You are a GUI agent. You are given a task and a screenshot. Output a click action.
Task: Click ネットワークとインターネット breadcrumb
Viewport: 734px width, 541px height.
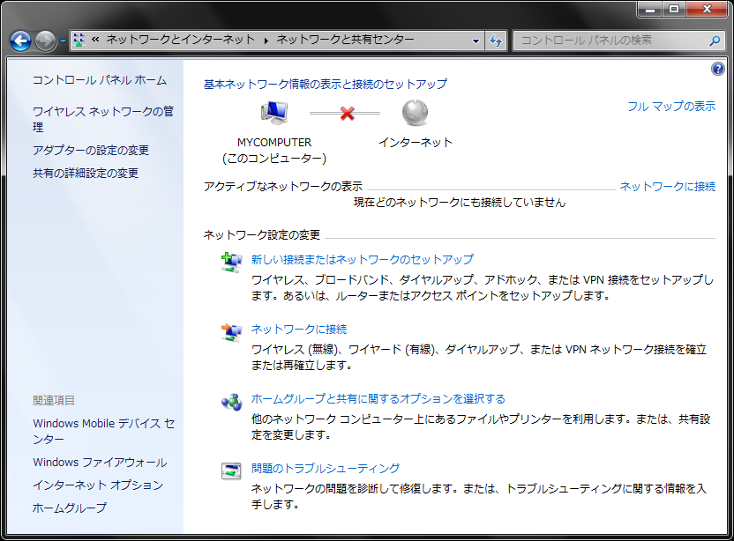tap(181, 40)
